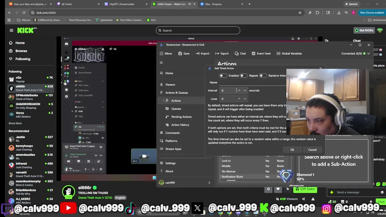Open the Event Feed
Image resolution: width=386 pixels, height=217 pixels.
[x=261, y=54]
